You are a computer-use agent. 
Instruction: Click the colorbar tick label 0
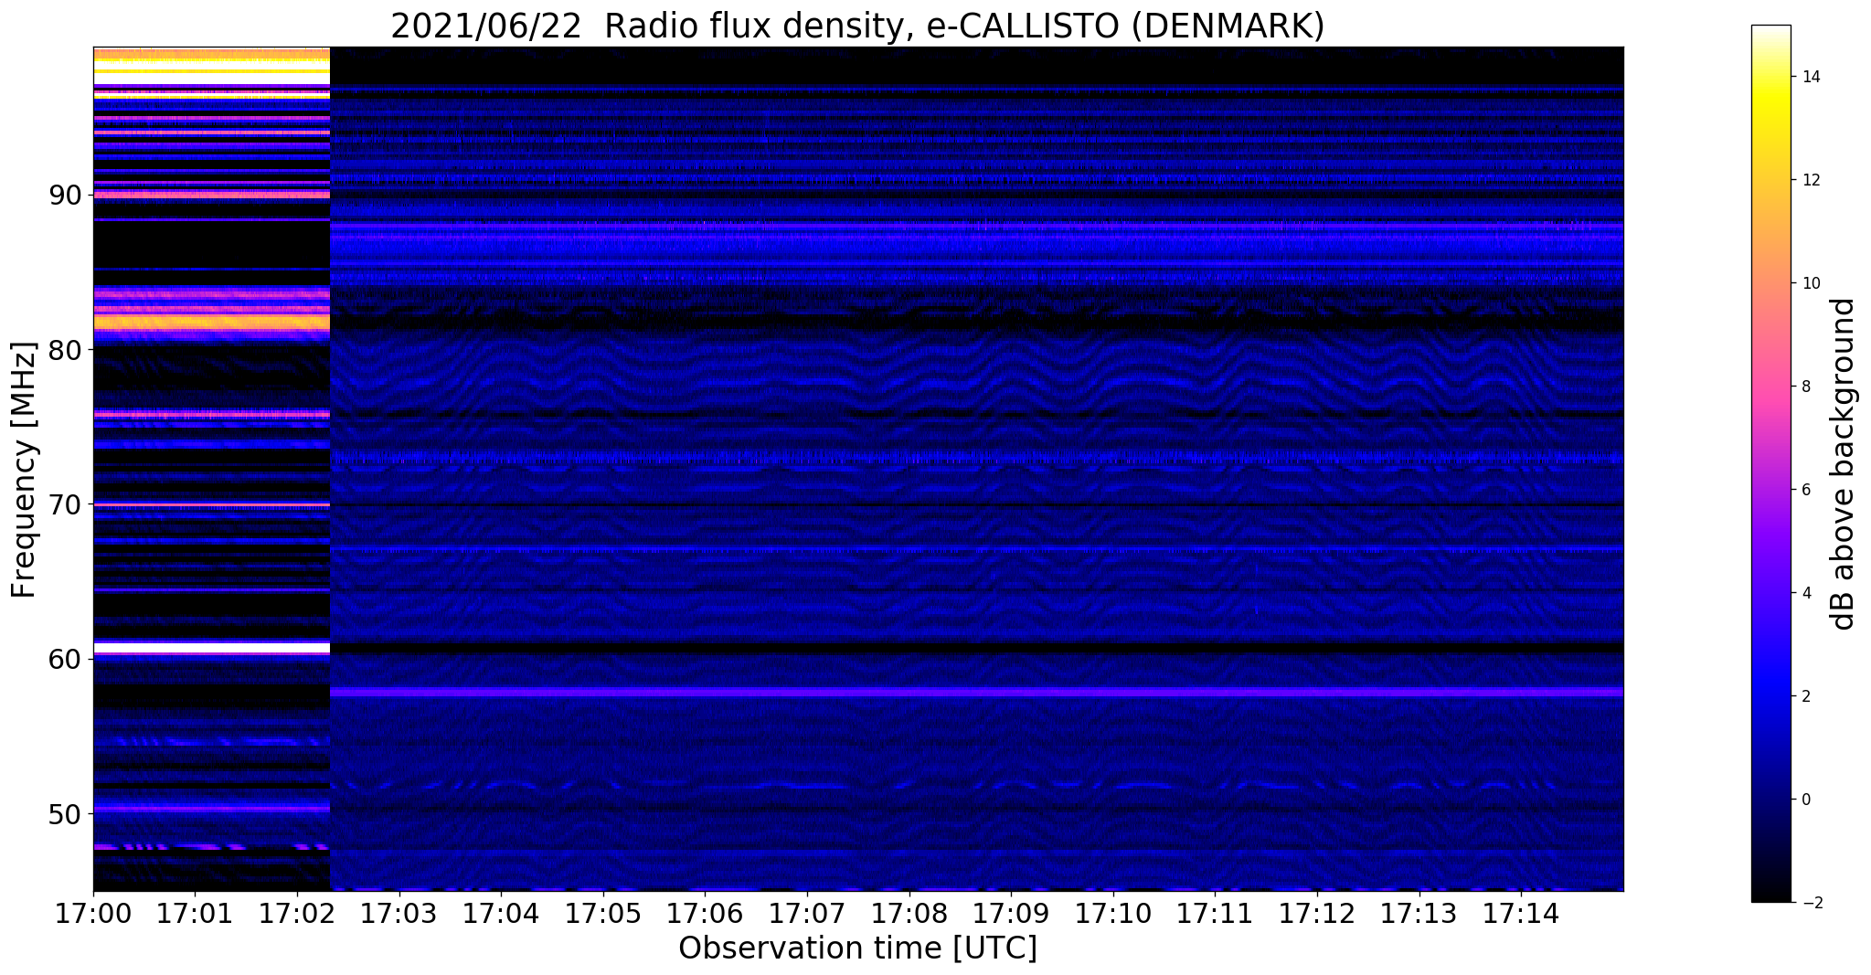(x=1805, y=800)
